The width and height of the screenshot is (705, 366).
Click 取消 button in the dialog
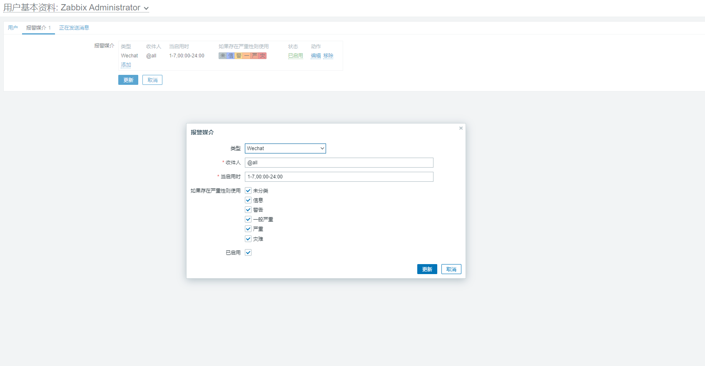pos(451,269)
